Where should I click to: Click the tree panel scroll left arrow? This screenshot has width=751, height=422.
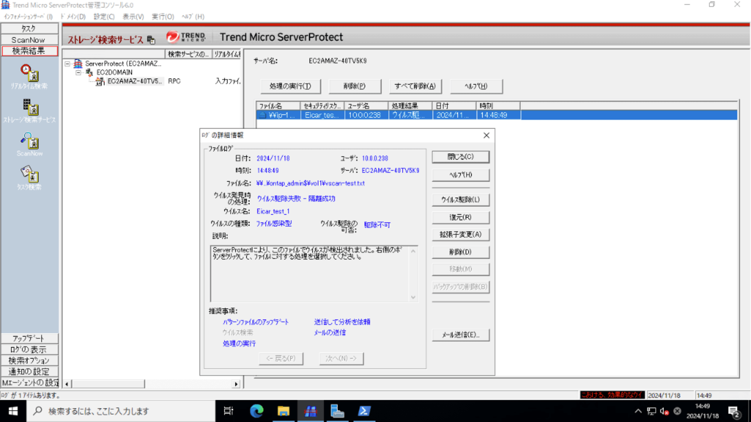pyautogui.click(x=67, y=384)
